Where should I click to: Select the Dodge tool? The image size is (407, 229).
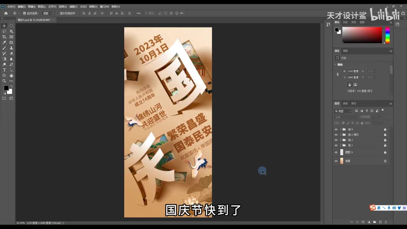[x=4, y=65]
